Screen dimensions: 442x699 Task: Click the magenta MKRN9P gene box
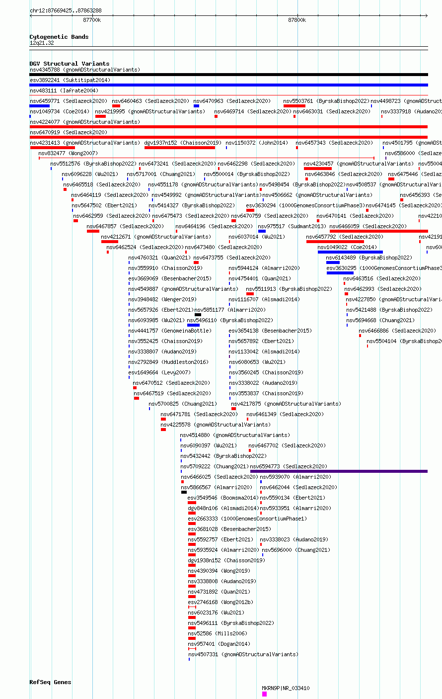tap(265, 694)
